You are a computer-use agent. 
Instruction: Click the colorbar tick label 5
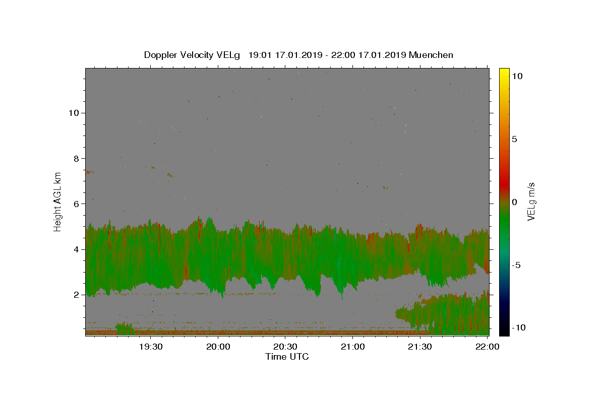514,139
